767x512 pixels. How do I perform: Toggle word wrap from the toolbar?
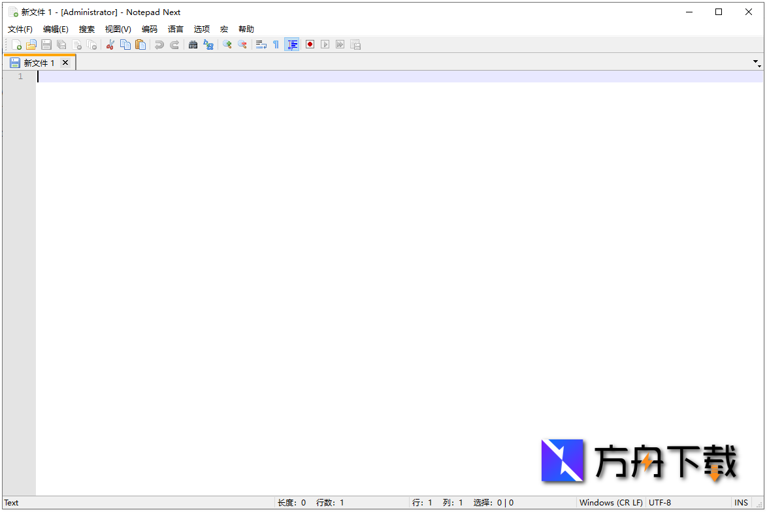[261, 44]
